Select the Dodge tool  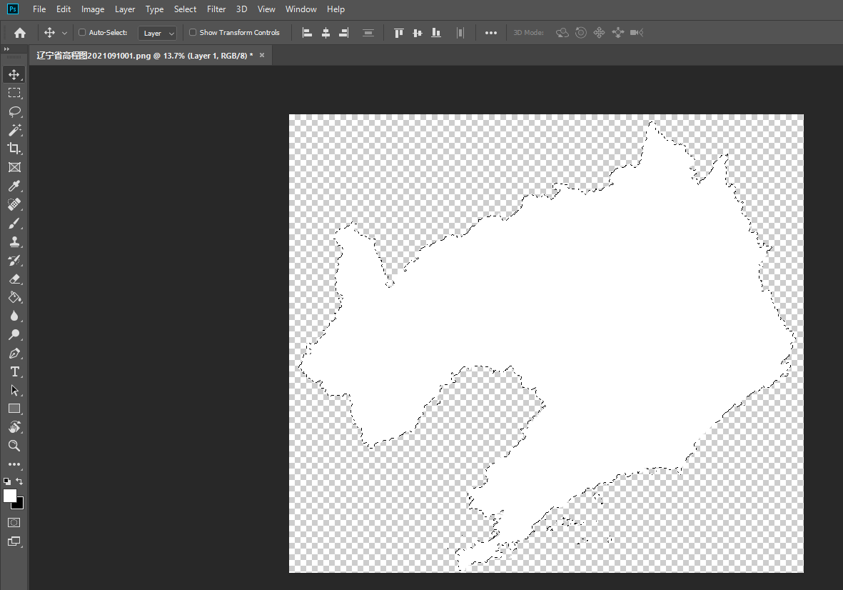tap(14, 334)
